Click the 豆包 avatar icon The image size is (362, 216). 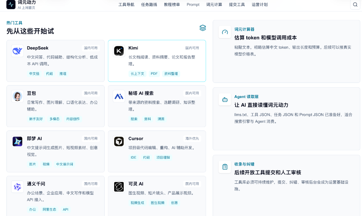click(x=17, y=96)
